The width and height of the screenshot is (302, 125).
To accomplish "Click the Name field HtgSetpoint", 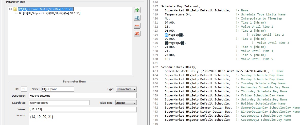I will (58, 89).
